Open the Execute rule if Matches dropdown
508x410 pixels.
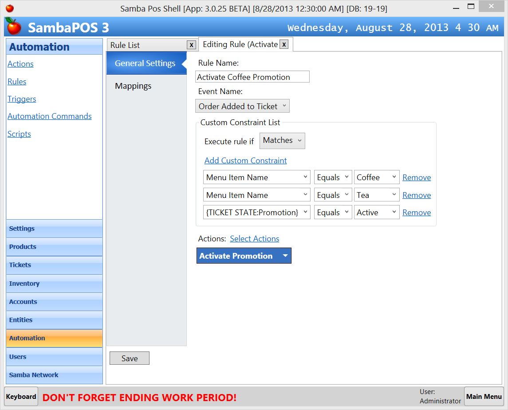pos(282,141)
